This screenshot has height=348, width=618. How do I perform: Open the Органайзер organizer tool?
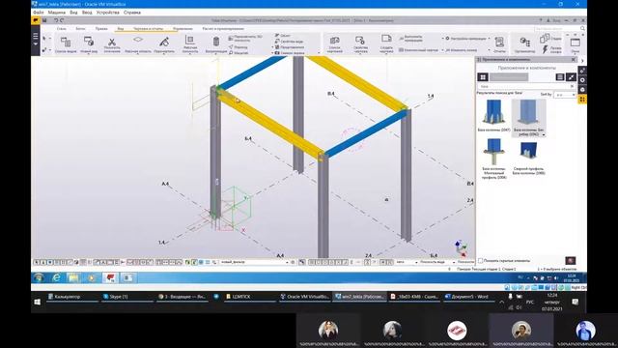(524, 44)
